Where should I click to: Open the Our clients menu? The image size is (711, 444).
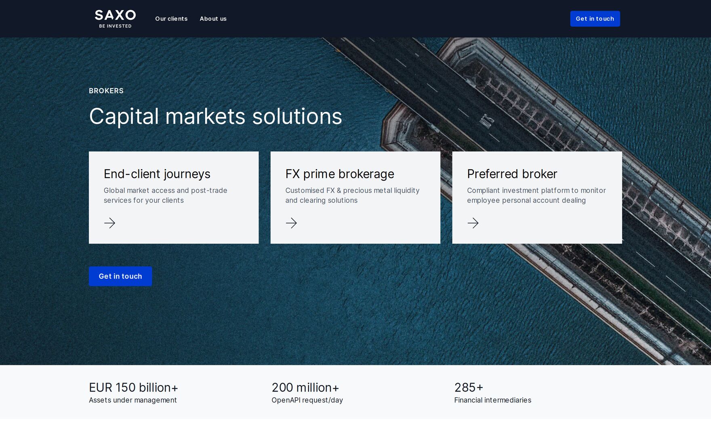(x=171, y=19)
